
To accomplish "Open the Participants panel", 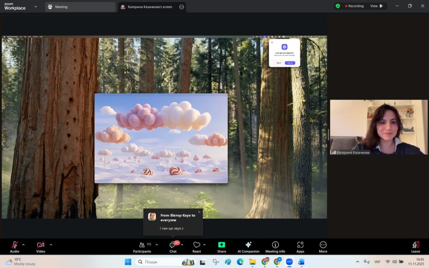I will pos(142,245).
